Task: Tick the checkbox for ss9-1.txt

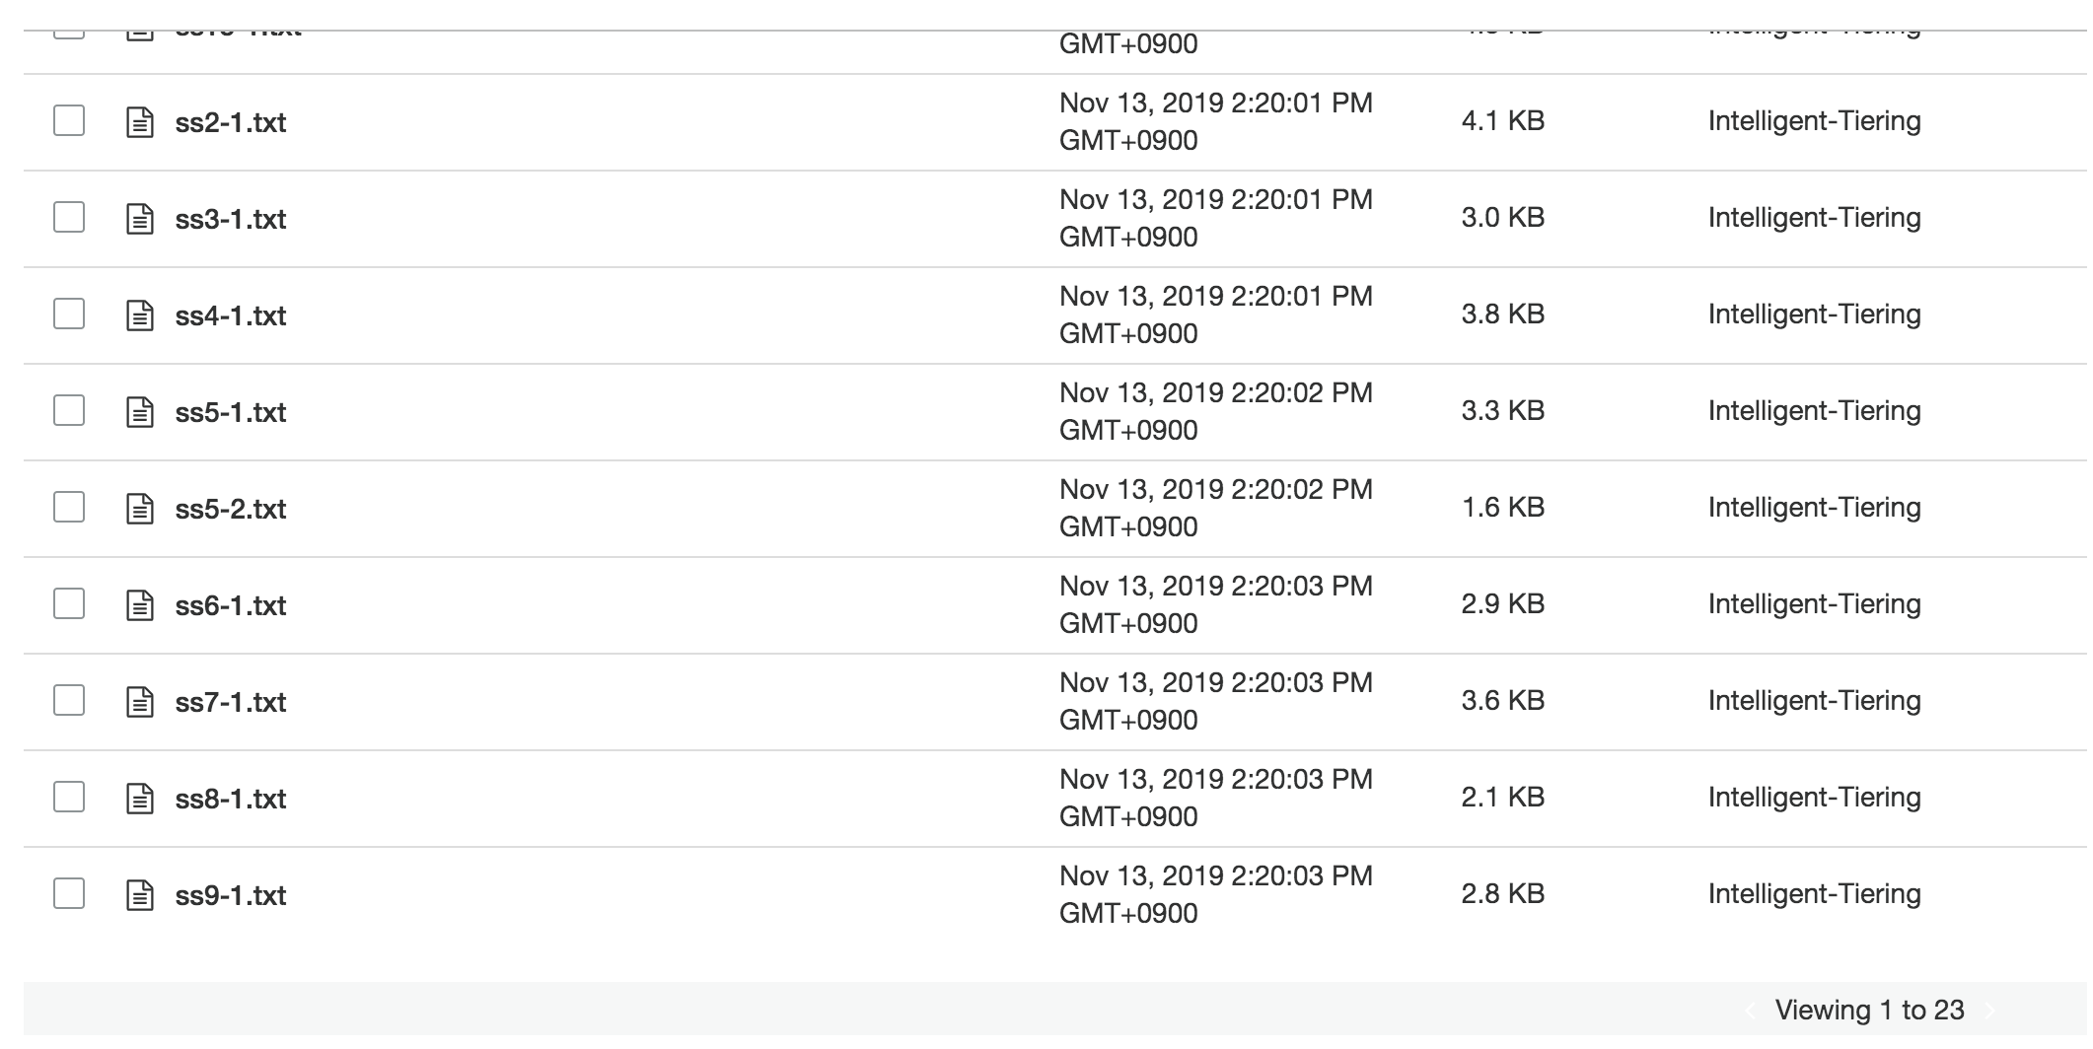Action: 69,893
